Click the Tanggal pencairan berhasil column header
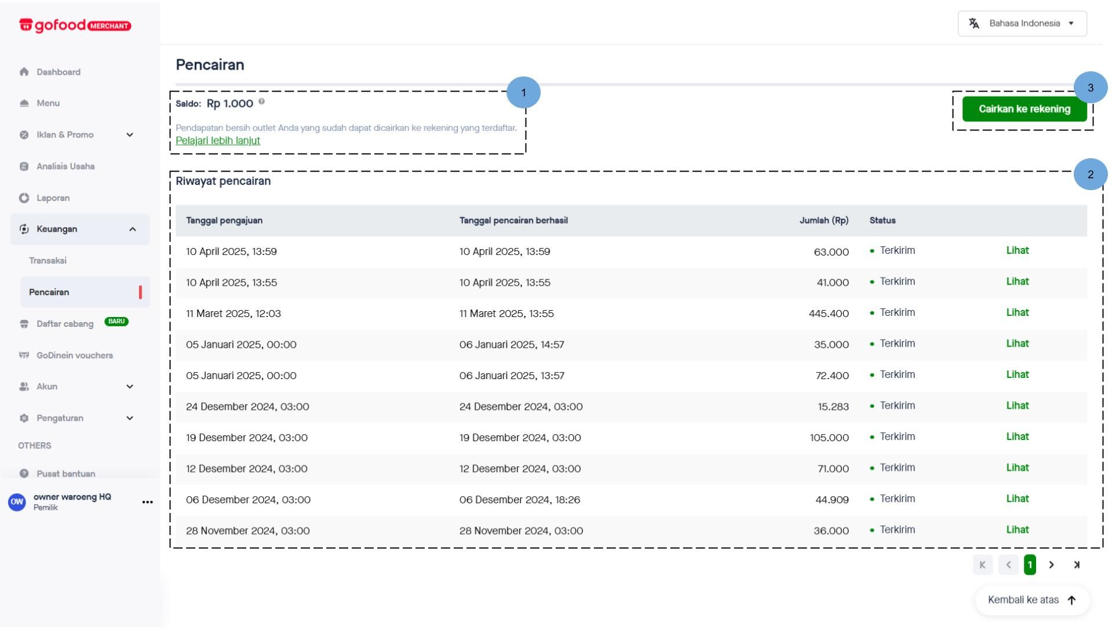The width and height of the screenshot is (1112, 630). [x=513, y=221]
